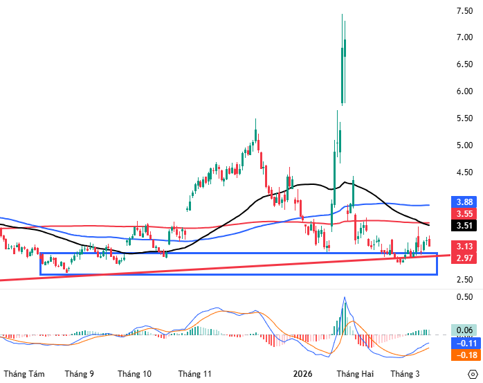
Task: Click the red 3.55 price label
Action: pos(464,214)
